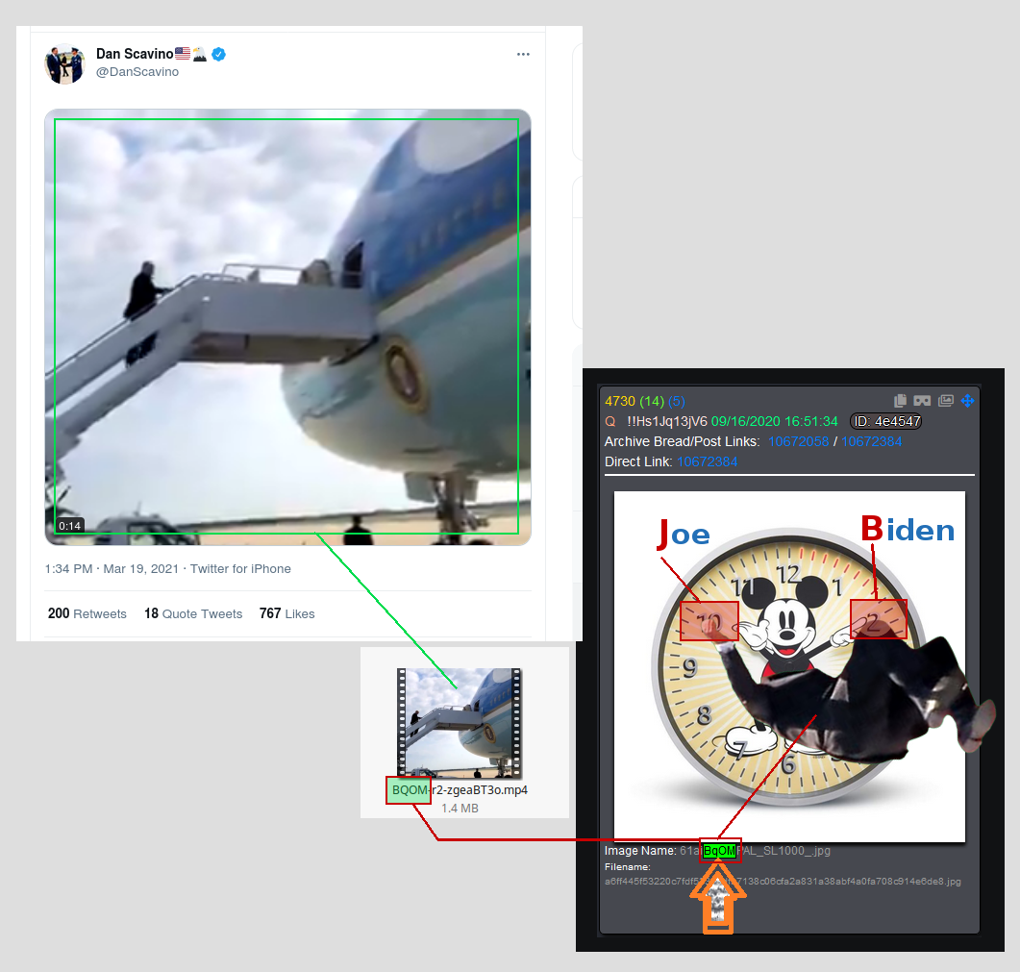This screenshot has width=1020, height=972.
Task: Click the ID: 4e4547 badge
Action: pos(886,422)
